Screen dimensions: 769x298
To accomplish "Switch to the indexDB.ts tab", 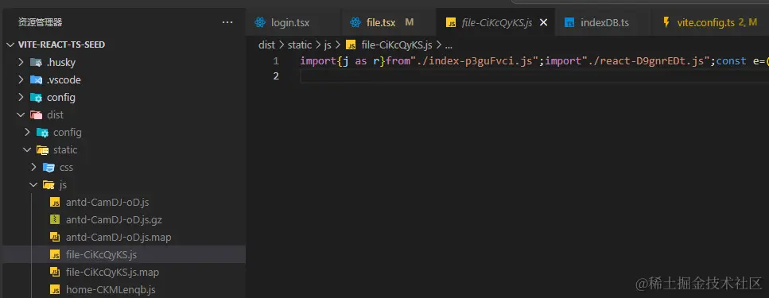I will tap(603, 22).
